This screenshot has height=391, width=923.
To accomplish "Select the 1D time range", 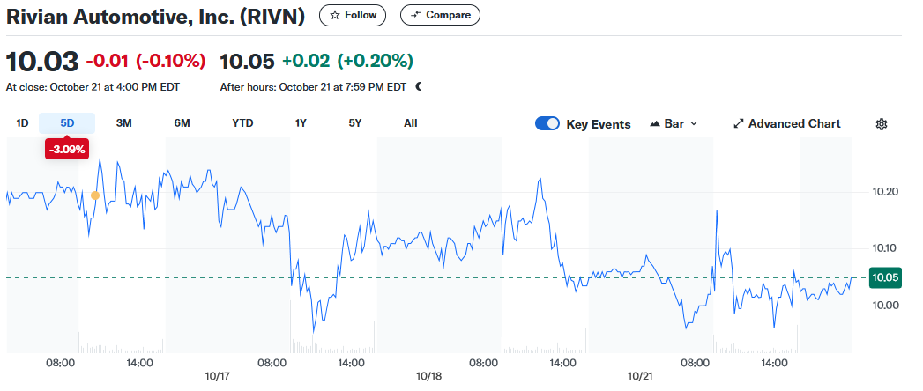I will (x=23, y=123).
